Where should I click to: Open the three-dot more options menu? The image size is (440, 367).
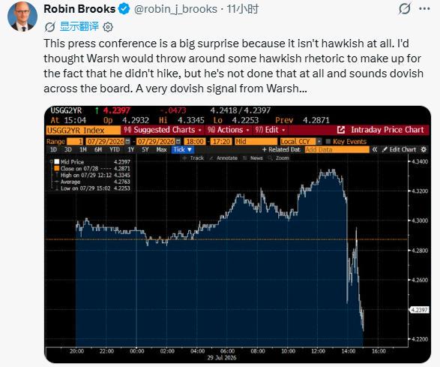pyautogui.click(x=424, y=9)
